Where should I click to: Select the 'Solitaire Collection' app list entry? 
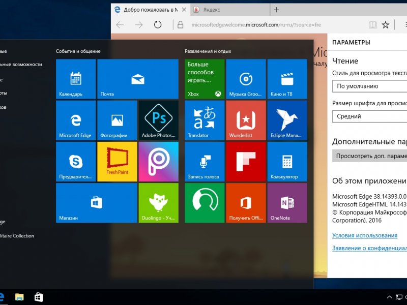tap(17, 236)
